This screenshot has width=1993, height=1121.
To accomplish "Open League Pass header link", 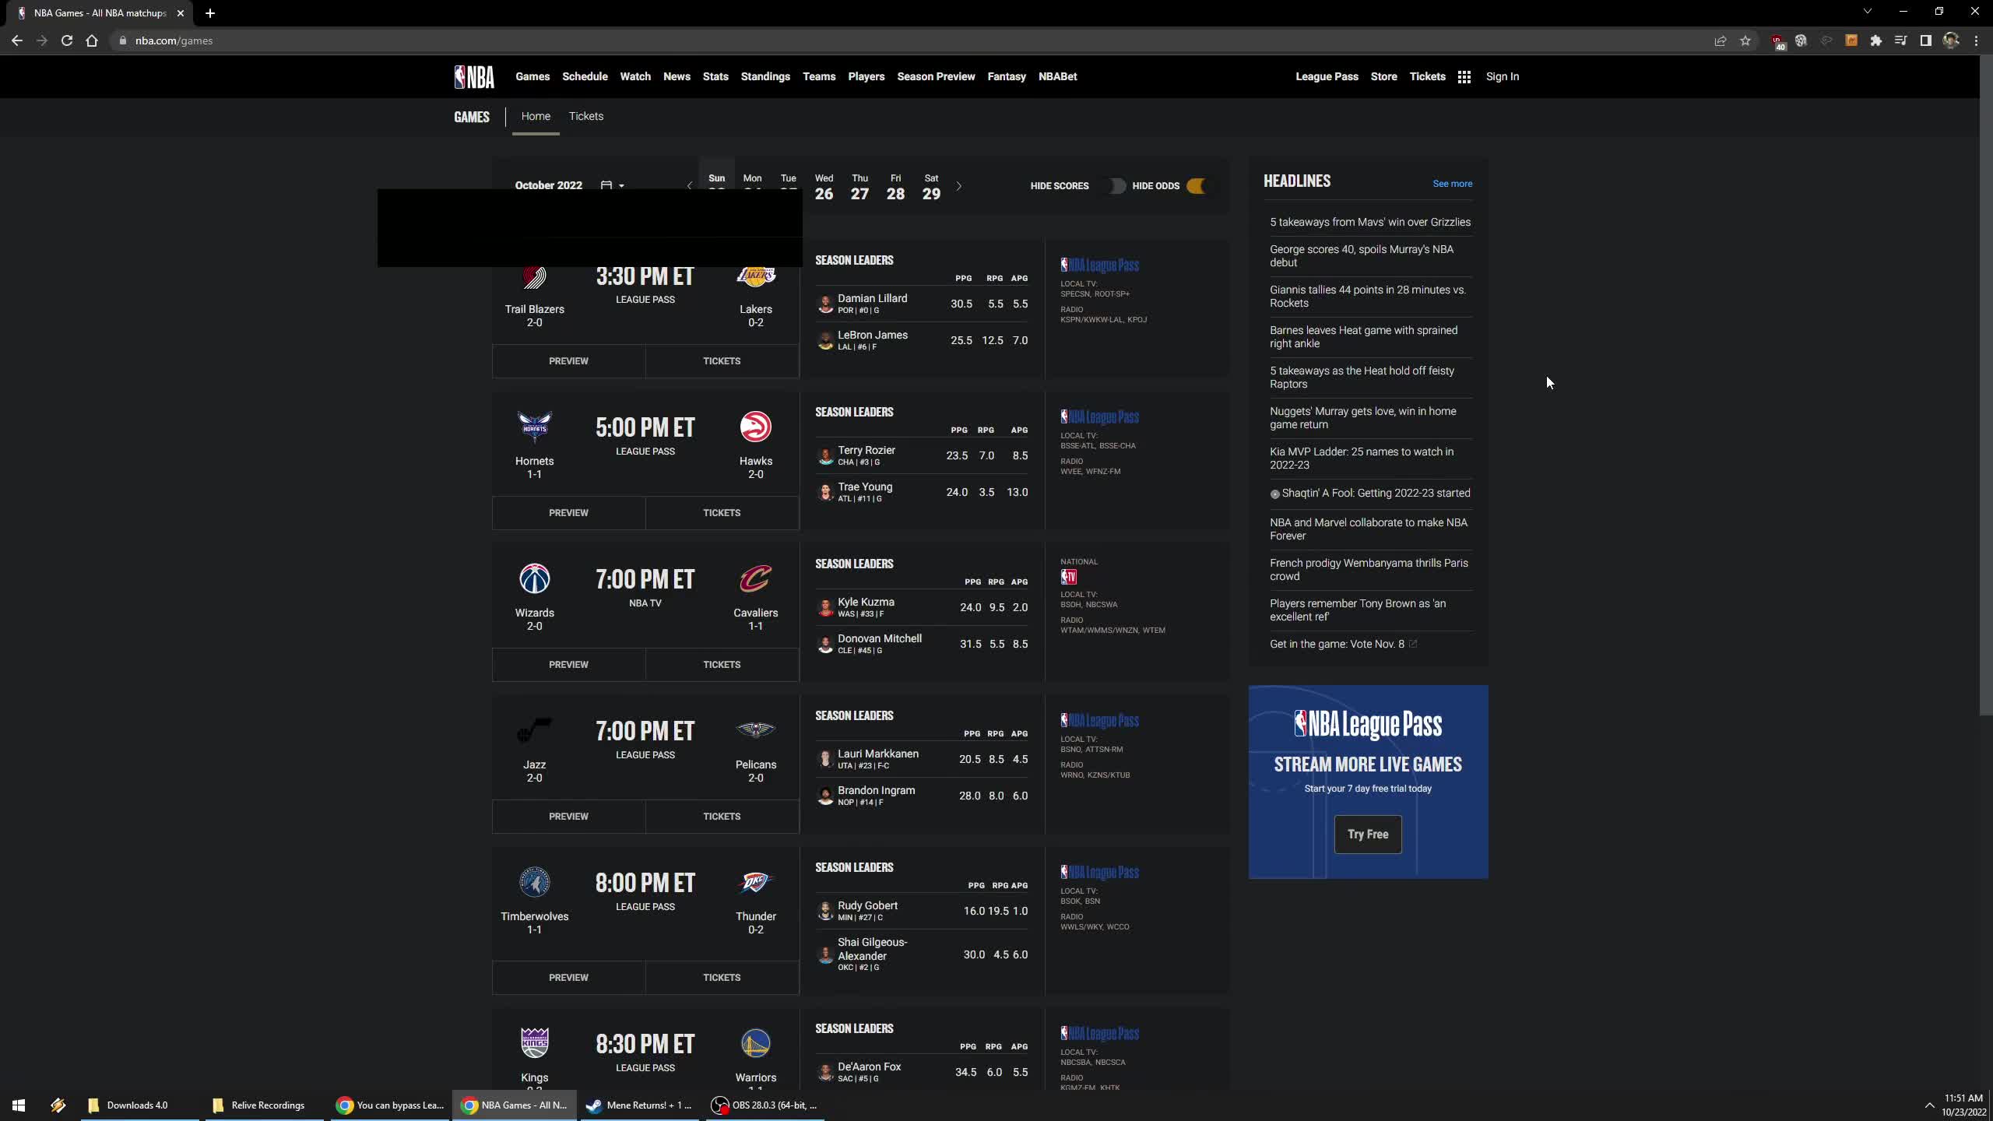I will click(1327, 76).
